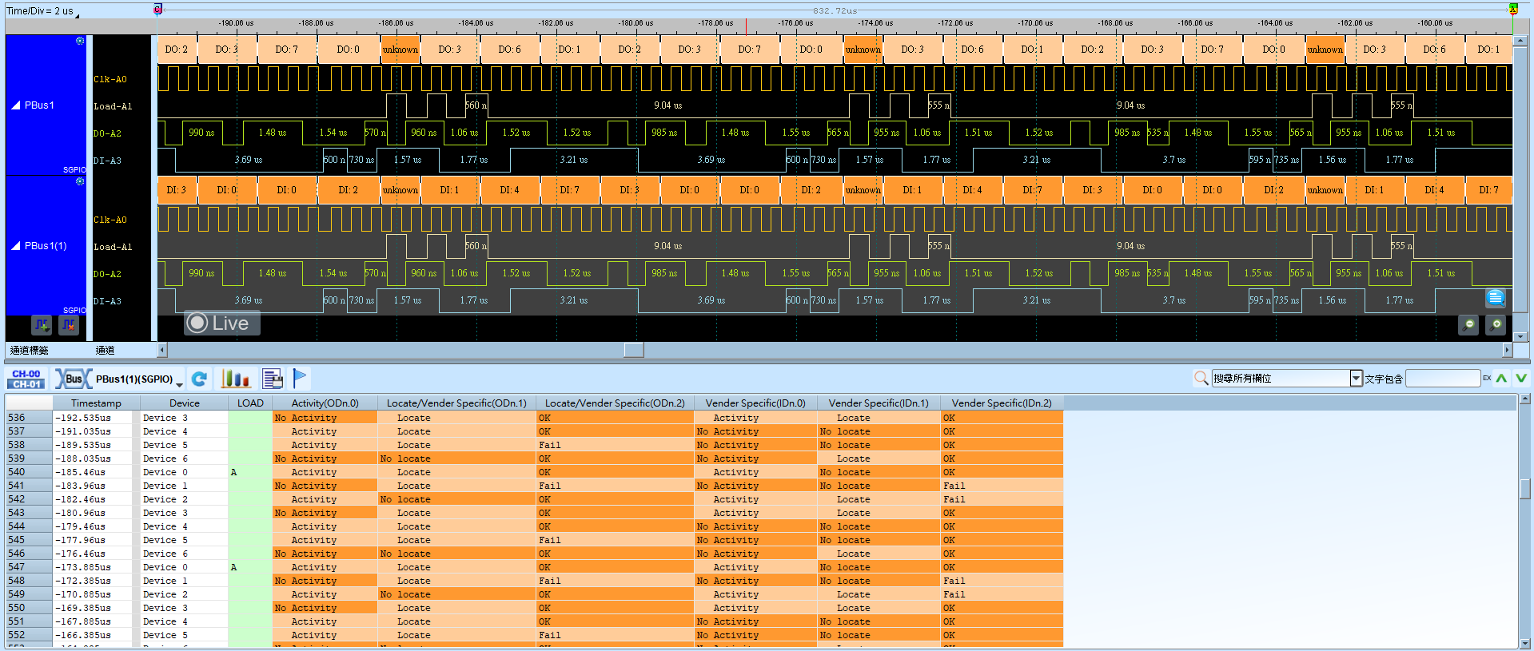Find next match with green down arrow
The image size is (1534, 651).
[x=1520, y=378]
